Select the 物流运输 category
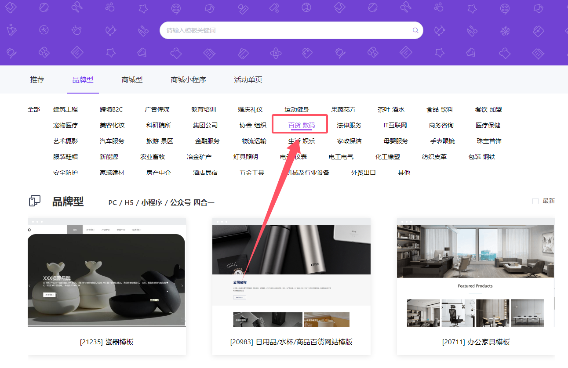 tap(254, 141)
